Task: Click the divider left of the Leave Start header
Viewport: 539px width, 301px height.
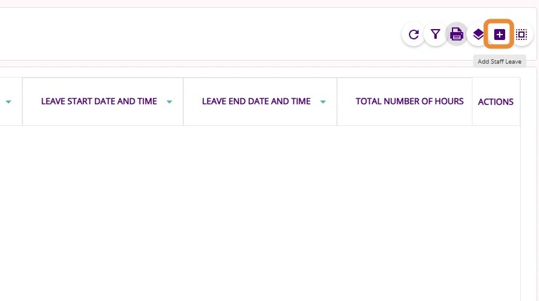Action: coord(22,102)
